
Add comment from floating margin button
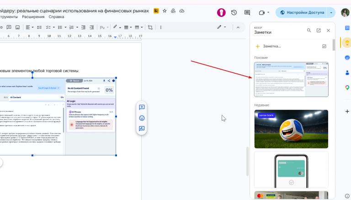click(142, 107)
